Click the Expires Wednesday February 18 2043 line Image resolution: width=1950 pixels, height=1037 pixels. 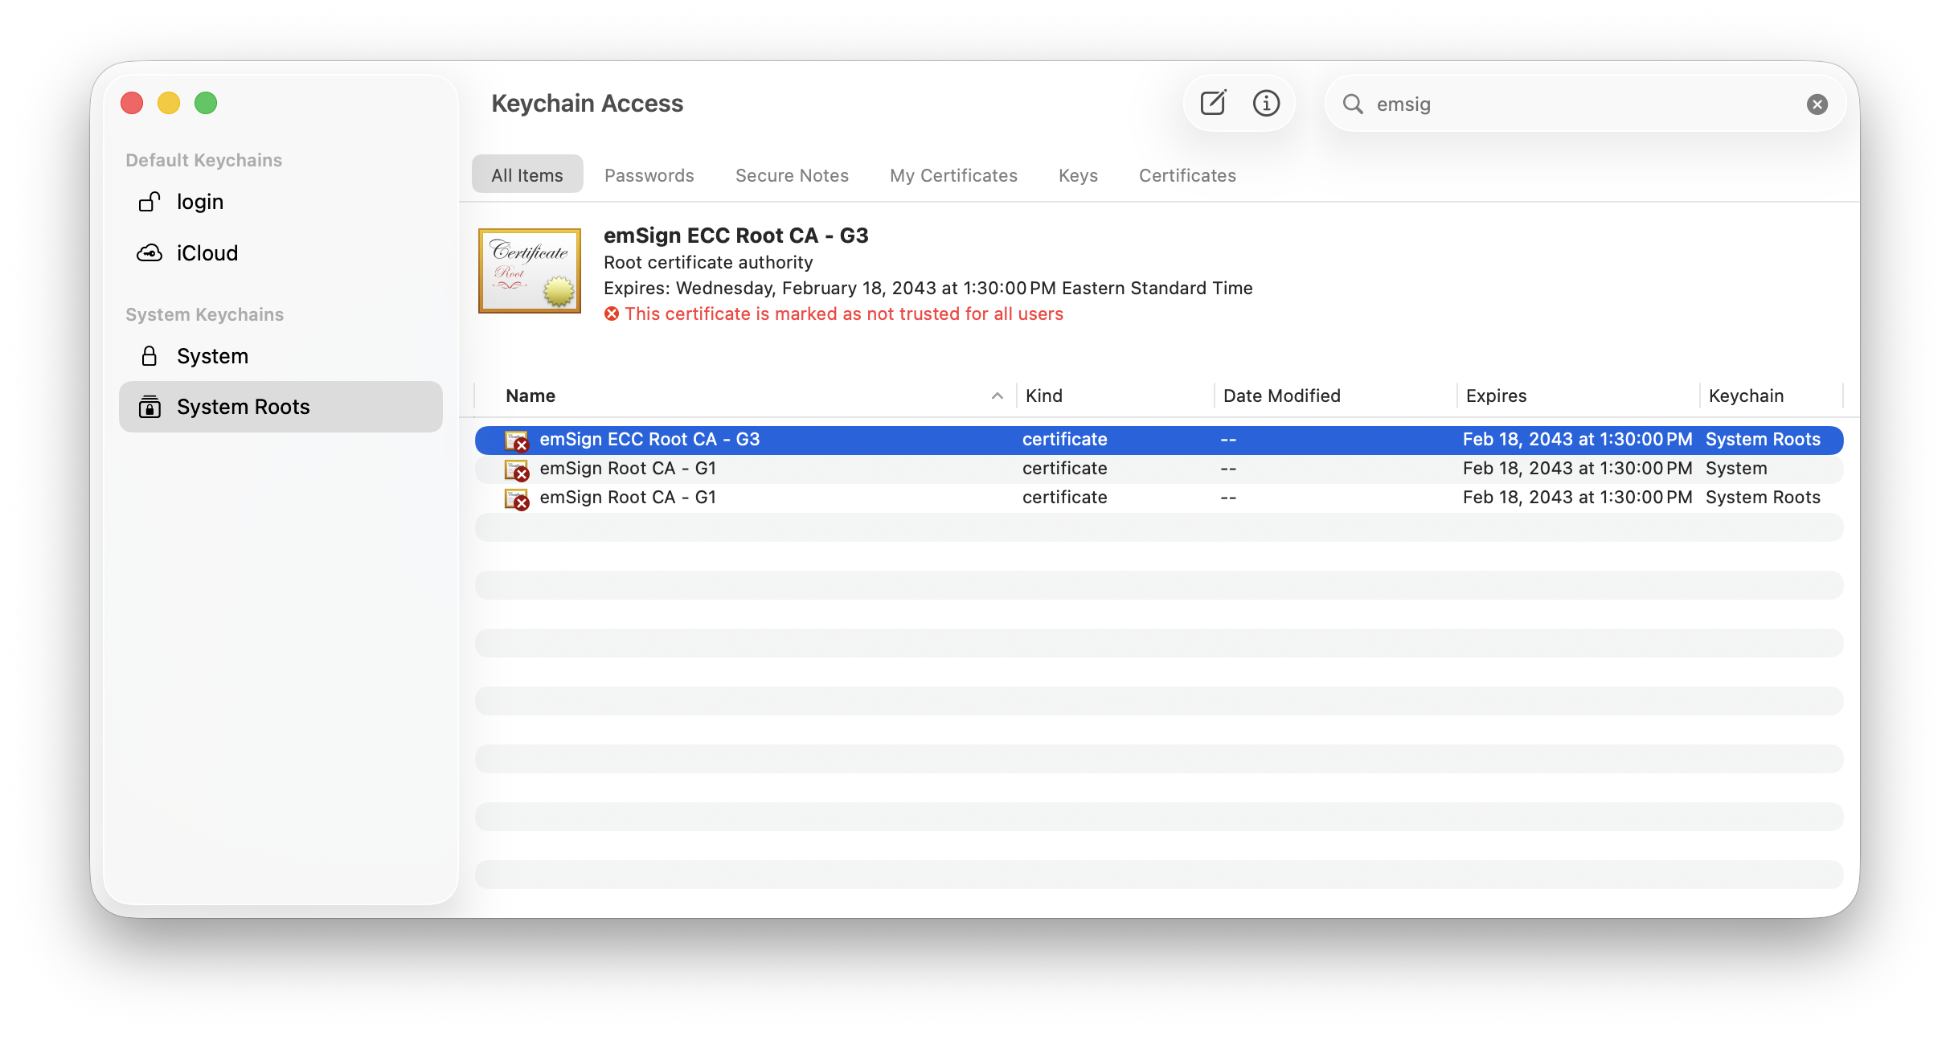(x=928, y=288)
